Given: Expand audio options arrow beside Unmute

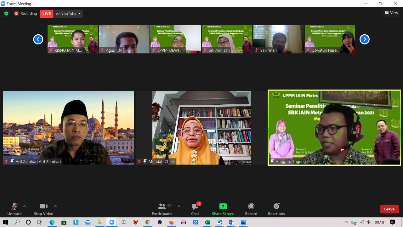Looking at the screenshot, I should point(25,206).
